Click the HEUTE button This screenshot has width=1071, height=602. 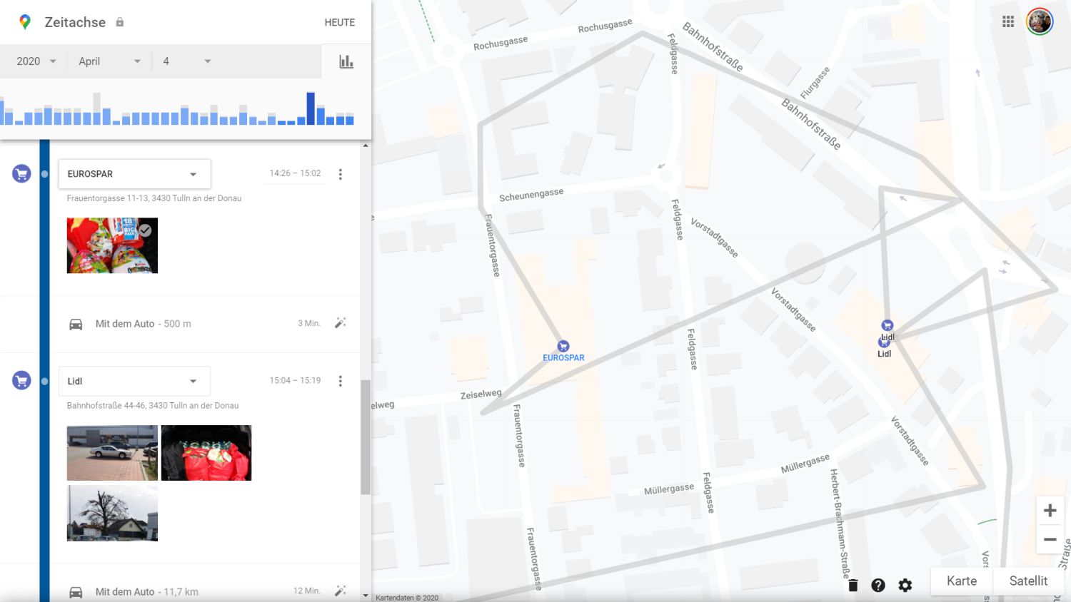pos(339,23)
